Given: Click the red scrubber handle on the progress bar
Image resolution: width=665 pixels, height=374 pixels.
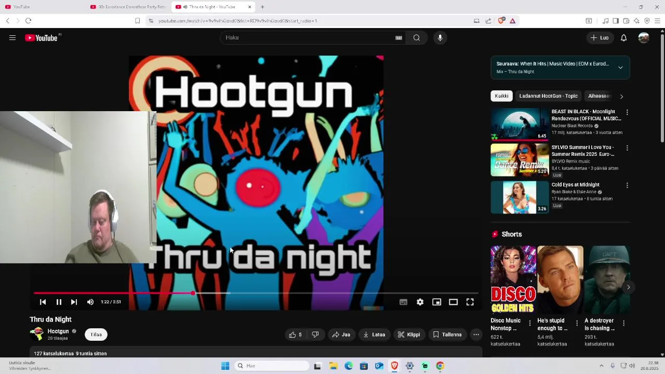Looking at the screenshot, I should click(193, 293).
